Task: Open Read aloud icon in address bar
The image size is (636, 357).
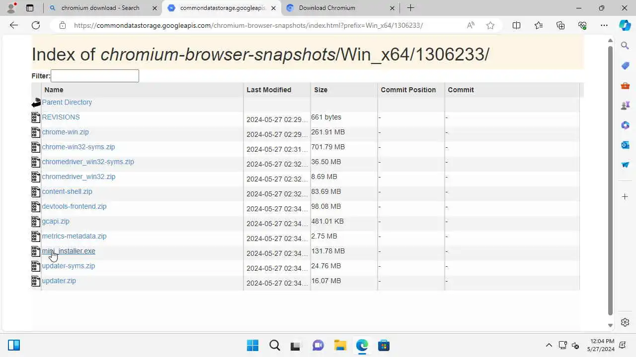Action: [471, 25]
